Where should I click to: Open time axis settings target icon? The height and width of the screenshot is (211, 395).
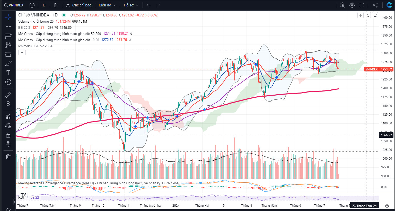387,206
